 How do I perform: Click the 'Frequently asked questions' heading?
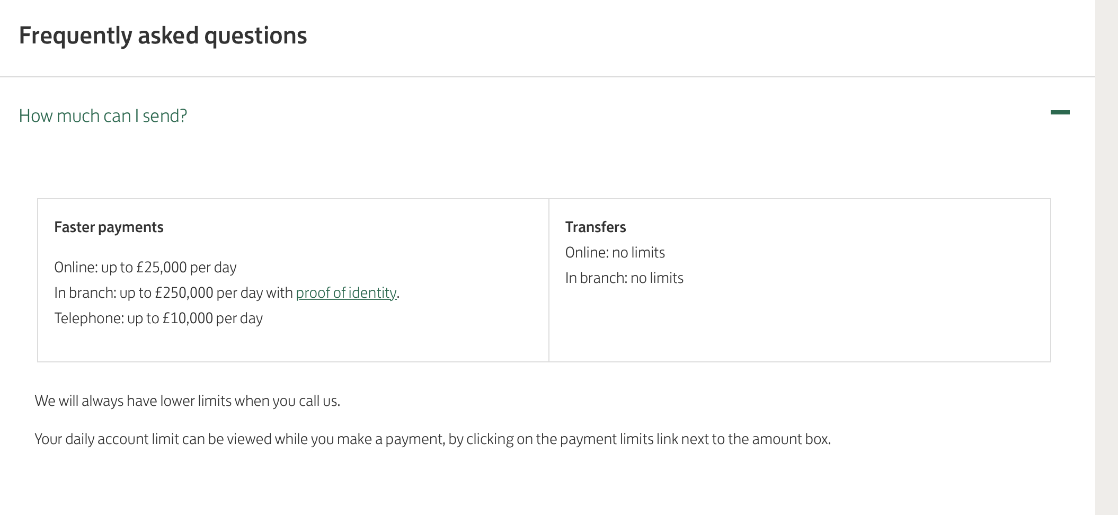(163, 35)
